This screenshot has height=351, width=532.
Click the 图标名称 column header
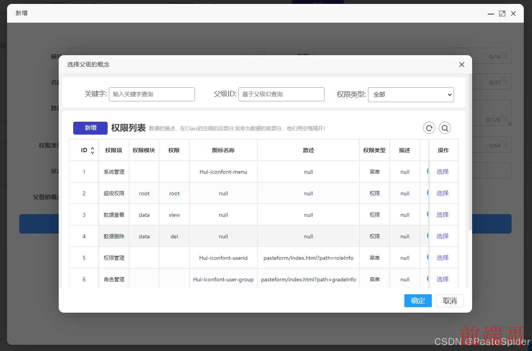tap(224, 150)
